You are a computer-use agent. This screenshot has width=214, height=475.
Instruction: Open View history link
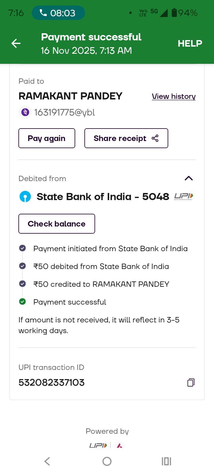click(x=174, y=96)
